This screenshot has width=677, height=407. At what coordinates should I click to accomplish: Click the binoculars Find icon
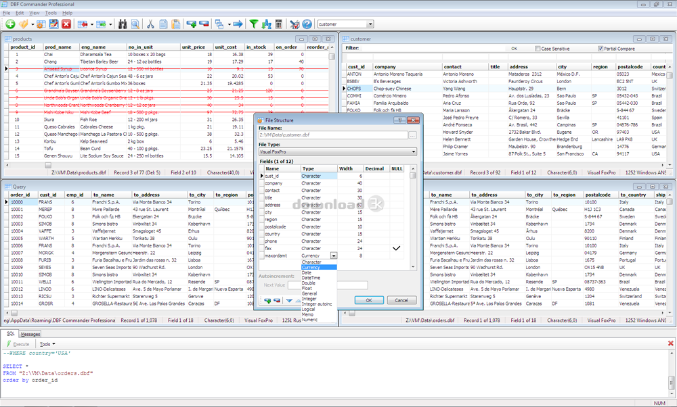pyautogui.click(x=123, y=24)
